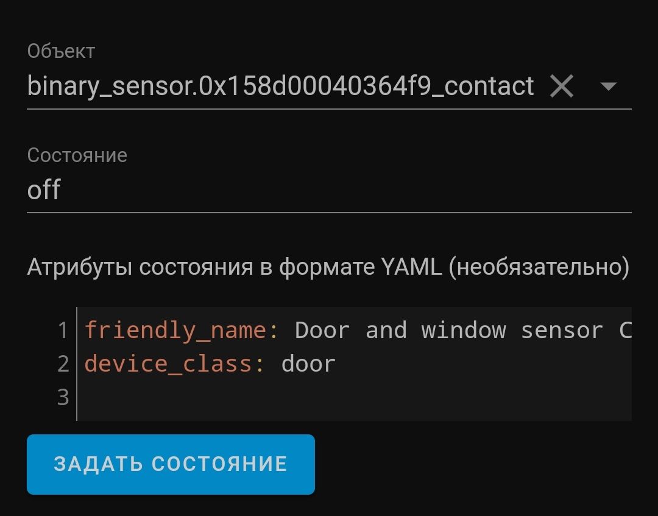Focus the state field containing "off"

point(329,190)
